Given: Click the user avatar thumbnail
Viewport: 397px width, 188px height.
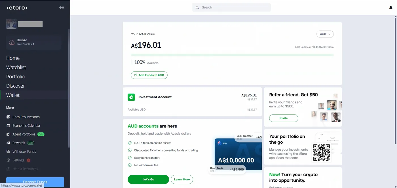Looking at the screenshot, I should [x=11, y=24].
